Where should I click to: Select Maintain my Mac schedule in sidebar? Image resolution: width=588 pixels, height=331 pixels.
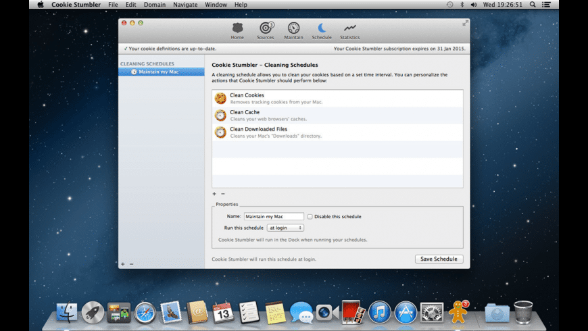161,72
